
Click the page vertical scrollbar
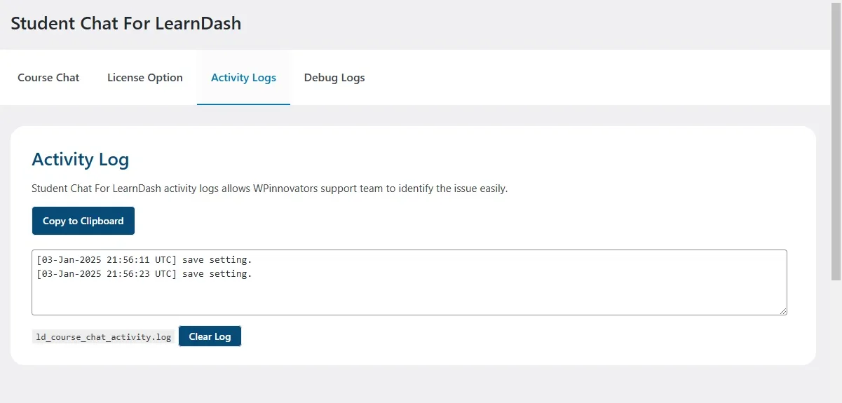(836, 140)
